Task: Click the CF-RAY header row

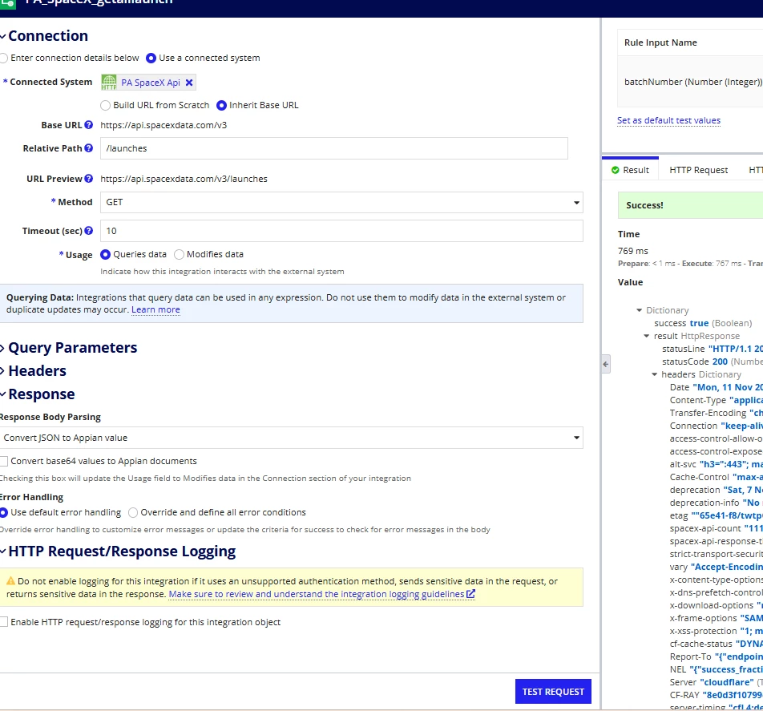Action: pyautogui.click(x=717, y=695)
